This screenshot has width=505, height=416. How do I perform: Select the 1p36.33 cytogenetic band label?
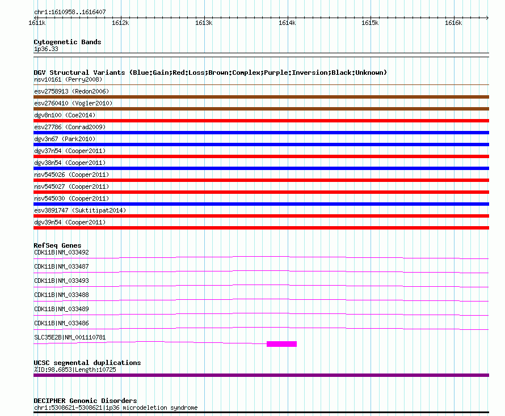[x=46, y=49]
